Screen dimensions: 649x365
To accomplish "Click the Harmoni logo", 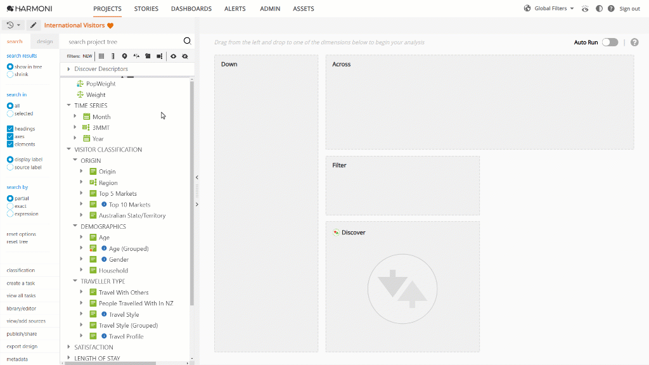I will (29, 8).
